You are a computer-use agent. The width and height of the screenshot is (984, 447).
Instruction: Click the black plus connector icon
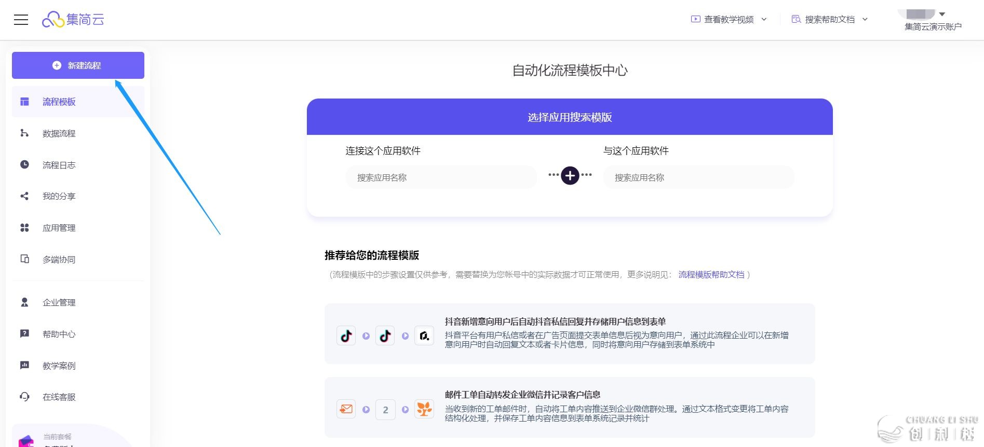tap(570, 176)
